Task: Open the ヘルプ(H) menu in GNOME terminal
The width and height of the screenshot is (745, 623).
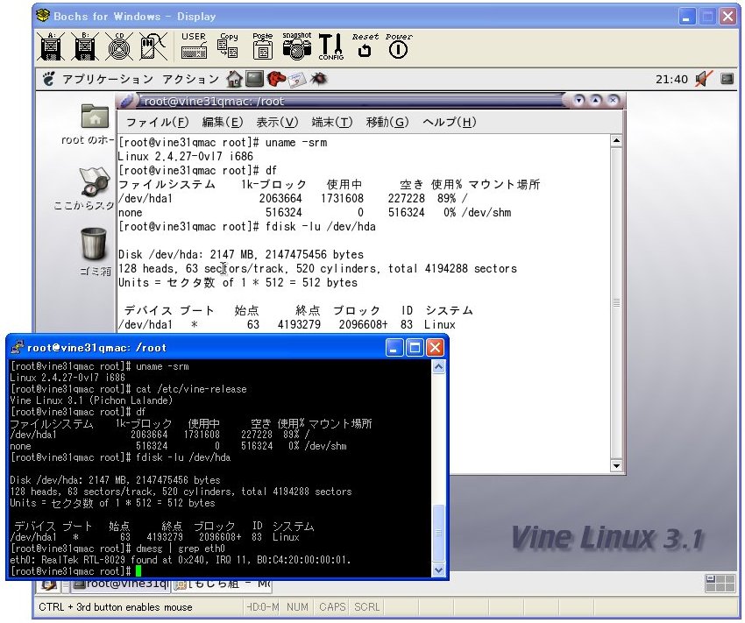Action: pyautogui.click(x=449, y=123)
